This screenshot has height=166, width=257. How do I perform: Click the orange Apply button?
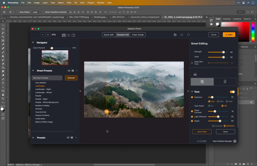229,34
